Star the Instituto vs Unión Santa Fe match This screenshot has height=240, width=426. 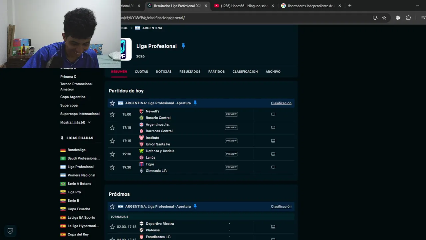(112, 141)
